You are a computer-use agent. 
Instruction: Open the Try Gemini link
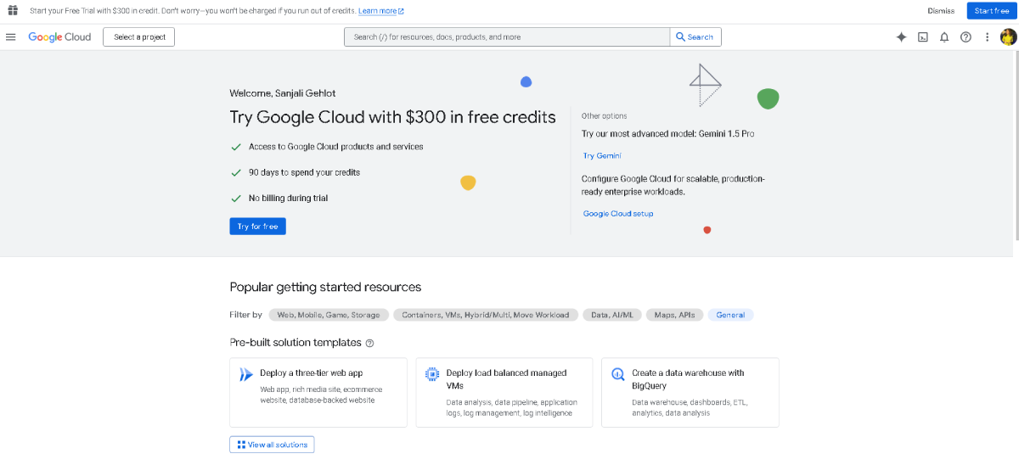click(x=602, y=156)
